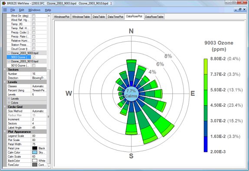The width and height of the screenshot is (249, 171).
Task: Switch to the WindrosePlot tab
Action: [62, 17]
